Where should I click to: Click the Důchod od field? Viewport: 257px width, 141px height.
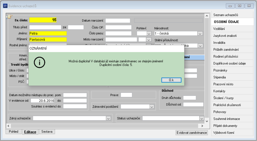(193, 104)
